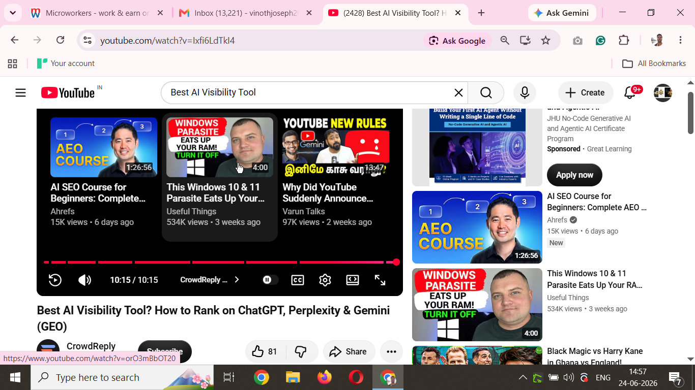Open Opera from the taskbar
This screenshot has height=390, width=695.
click(x=356, y=377)
